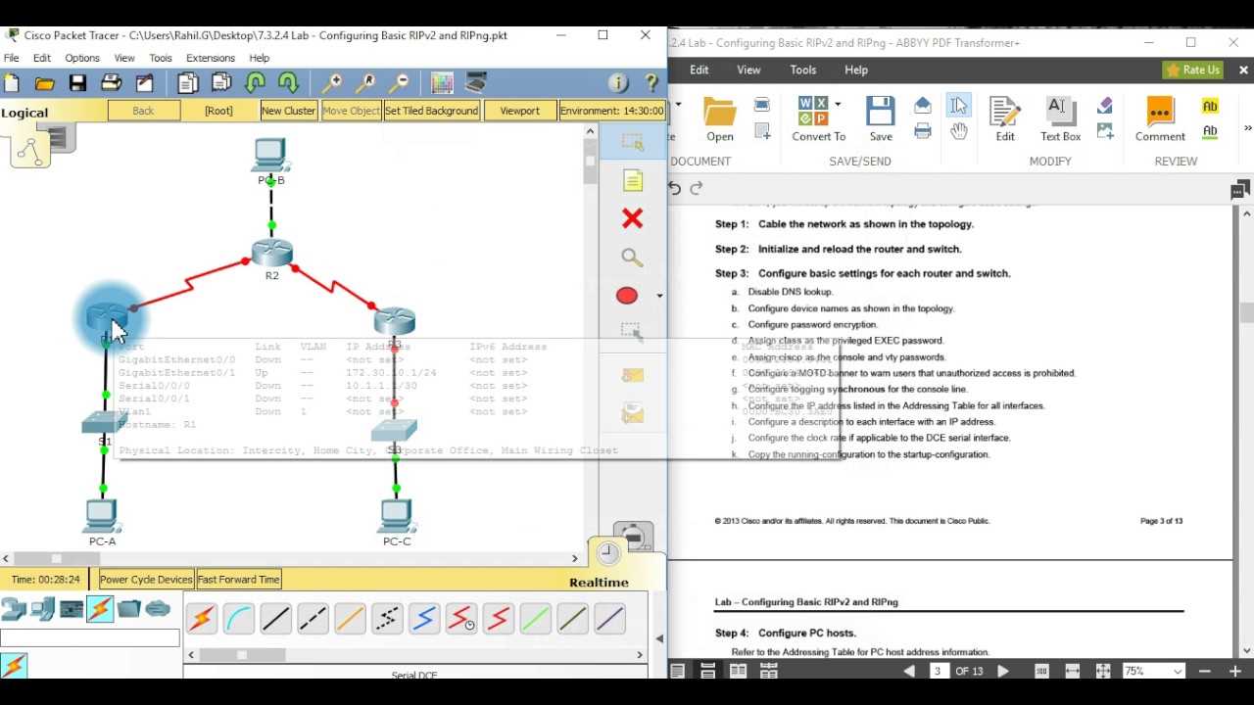
Task: Click the Environment: 14:30:00 button
Action: 612,111
